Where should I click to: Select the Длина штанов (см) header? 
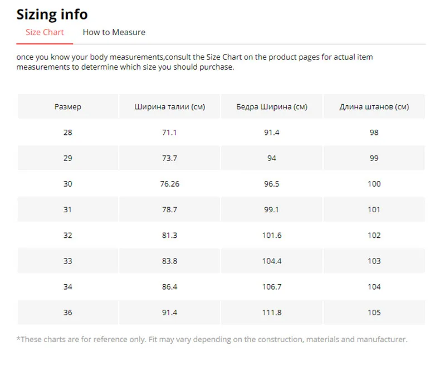click(x=374, y=106)
